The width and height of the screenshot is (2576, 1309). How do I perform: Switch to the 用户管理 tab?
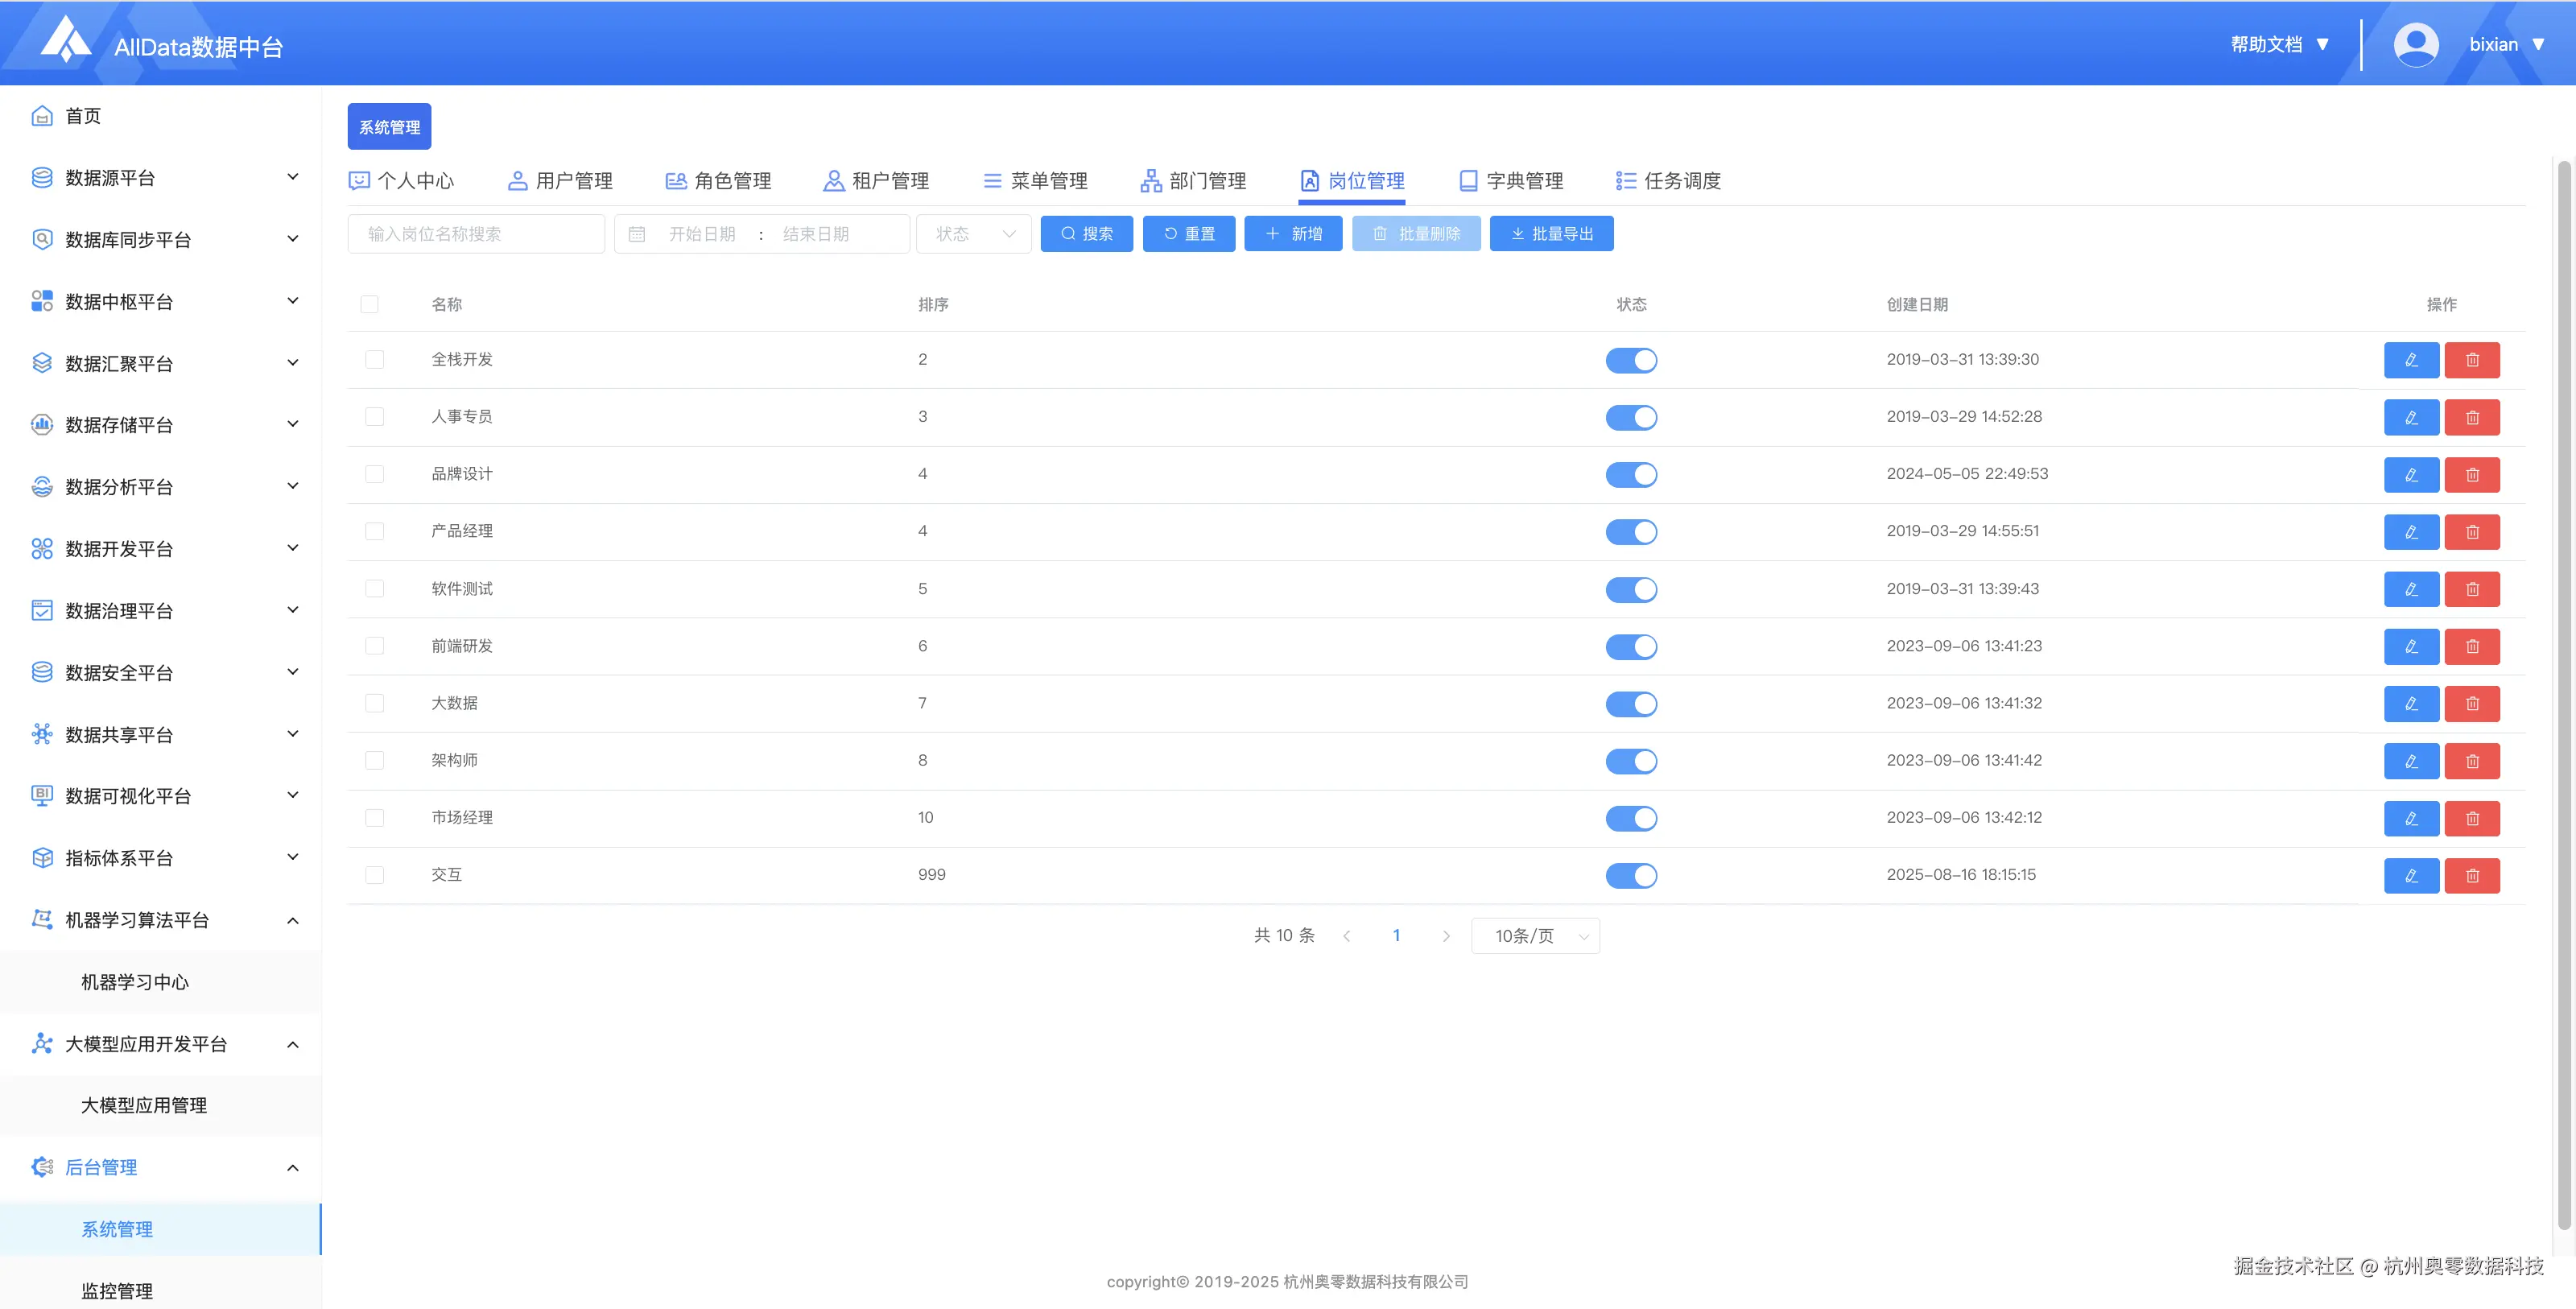click(560, 181)
